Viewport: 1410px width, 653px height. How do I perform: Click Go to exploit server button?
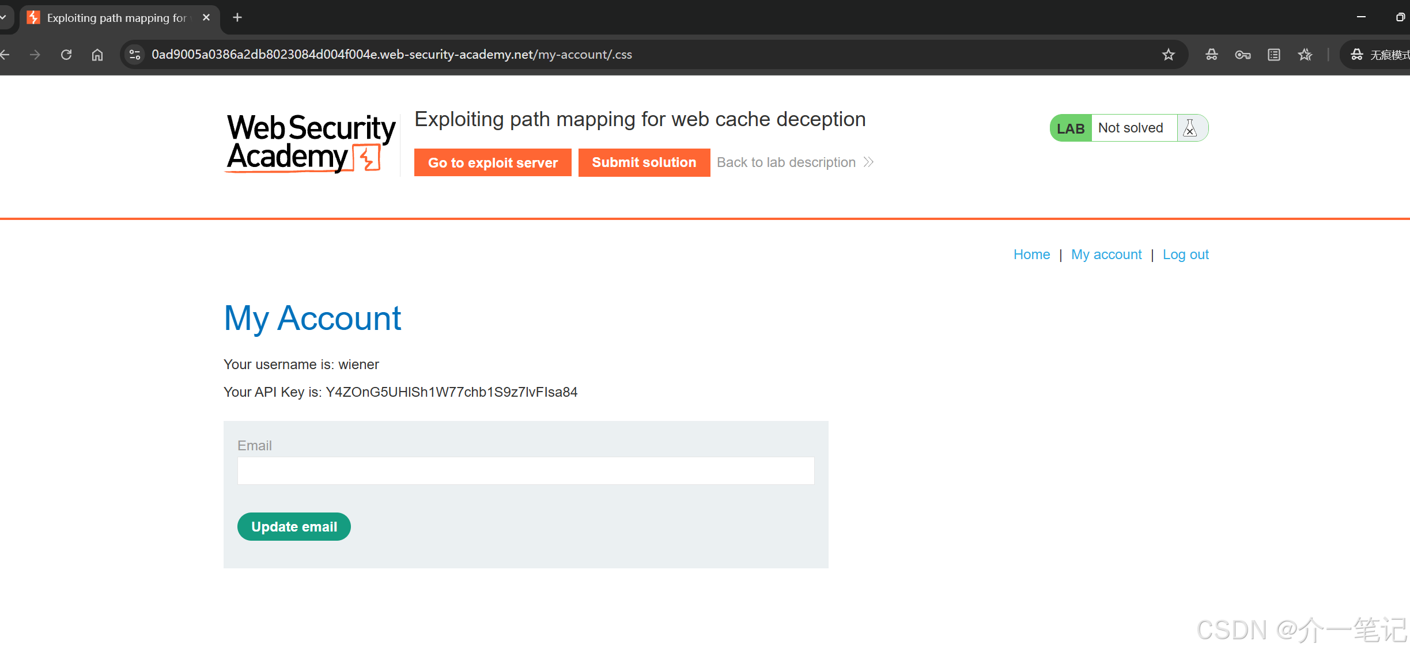click(x=493, y=162)
